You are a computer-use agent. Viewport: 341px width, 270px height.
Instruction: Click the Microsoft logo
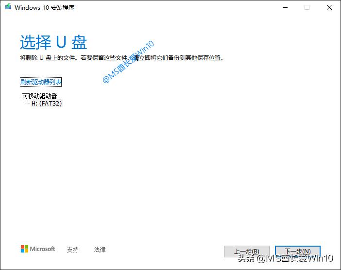38,249
